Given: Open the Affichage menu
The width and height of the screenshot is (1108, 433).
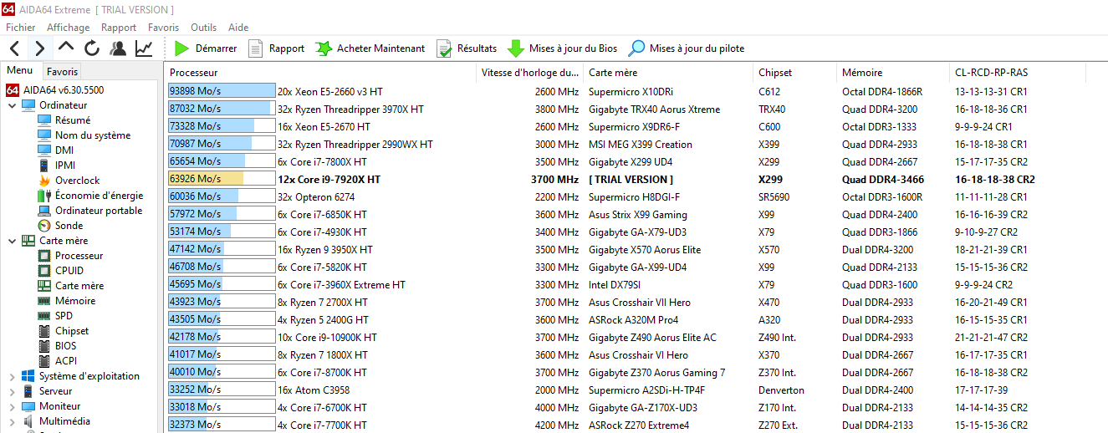Looking at the screenshot, I should [69, 28].
